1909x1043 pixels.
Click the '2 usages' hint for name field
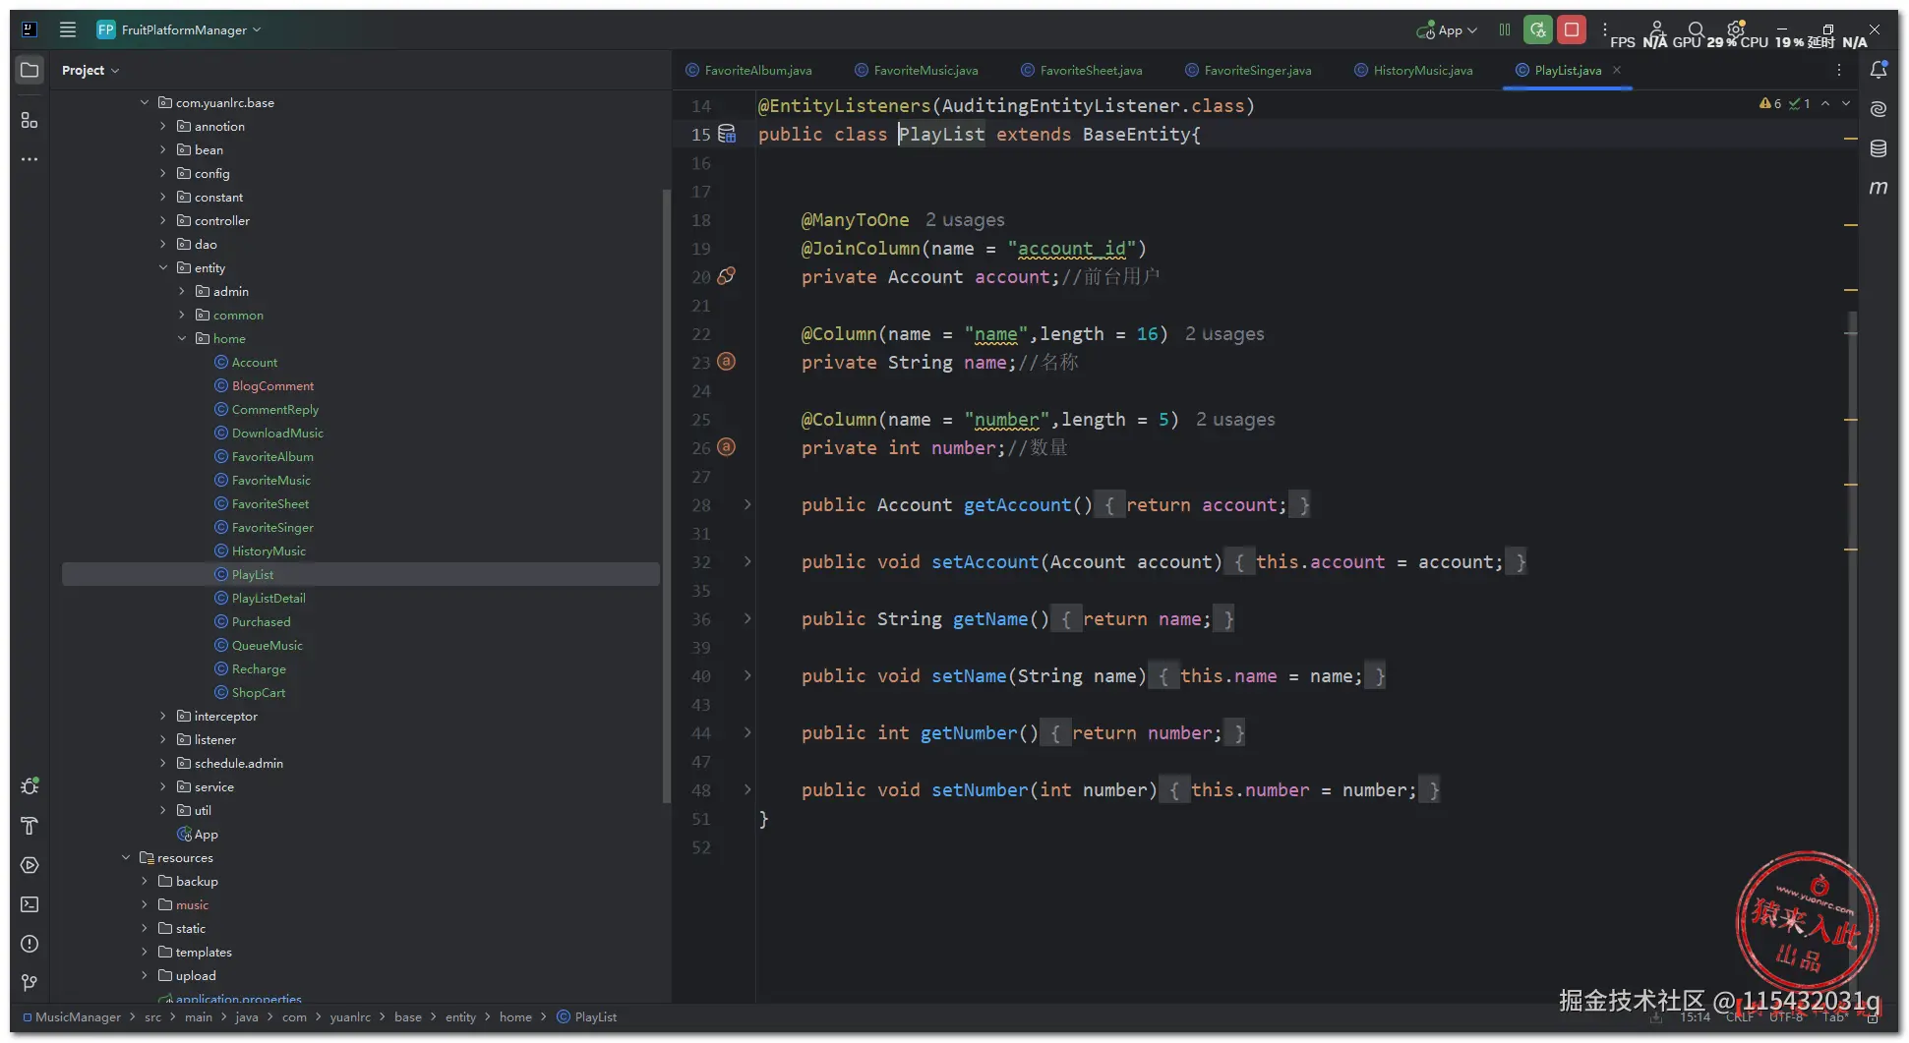tap(1224, 334)
